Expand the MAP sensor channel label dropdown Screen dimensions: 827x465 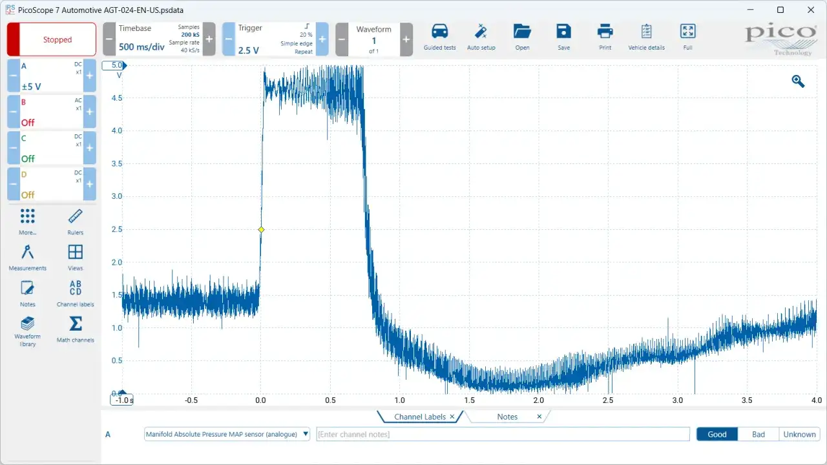[x=306, y=434]
